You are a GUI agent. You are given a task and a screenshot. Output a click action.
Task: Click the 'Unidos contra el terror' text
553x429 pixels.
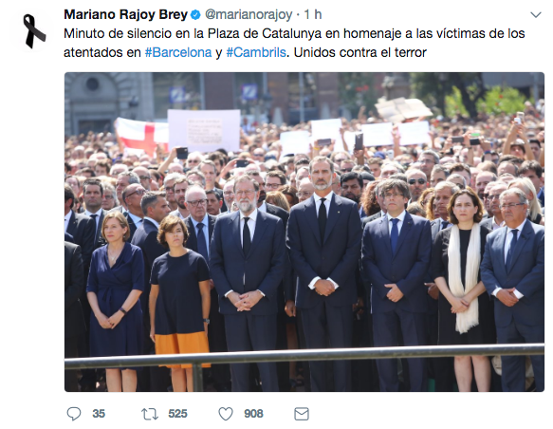point(360,52)
